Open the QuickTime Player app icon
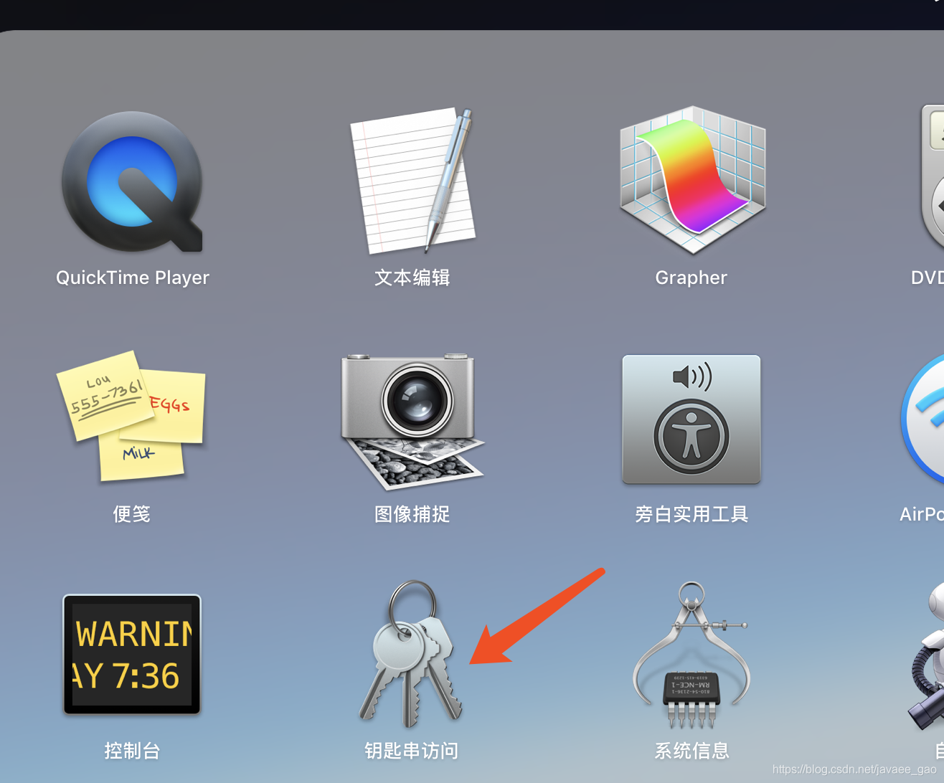The height and width of the screenshot is (783, 944). pos(132,182)
